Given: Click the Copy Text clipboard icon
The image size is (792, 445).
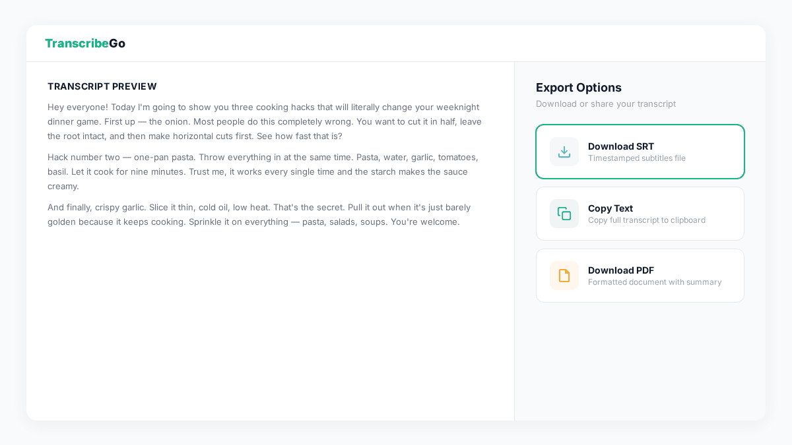Looking at the screenshot, I should click(564, 214).
